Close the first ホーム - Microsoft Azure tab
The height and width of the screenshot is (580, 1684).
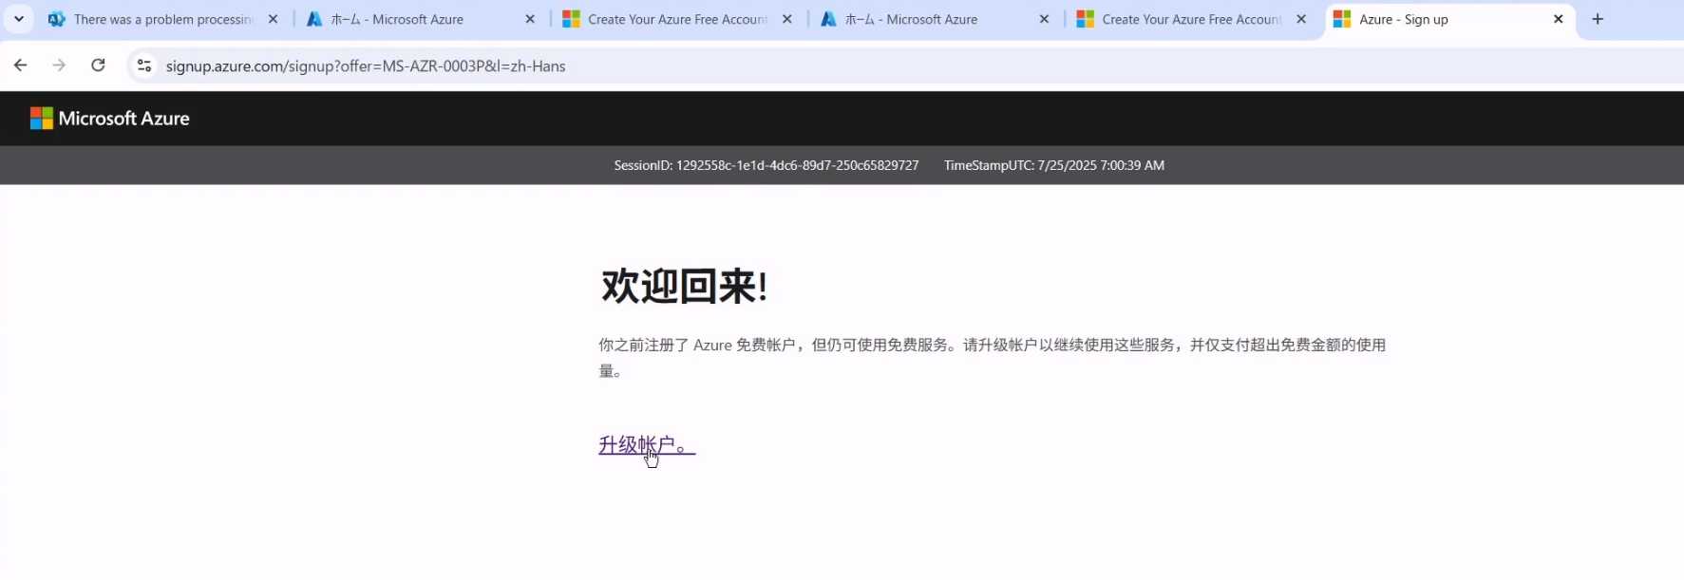coord(530,19)
